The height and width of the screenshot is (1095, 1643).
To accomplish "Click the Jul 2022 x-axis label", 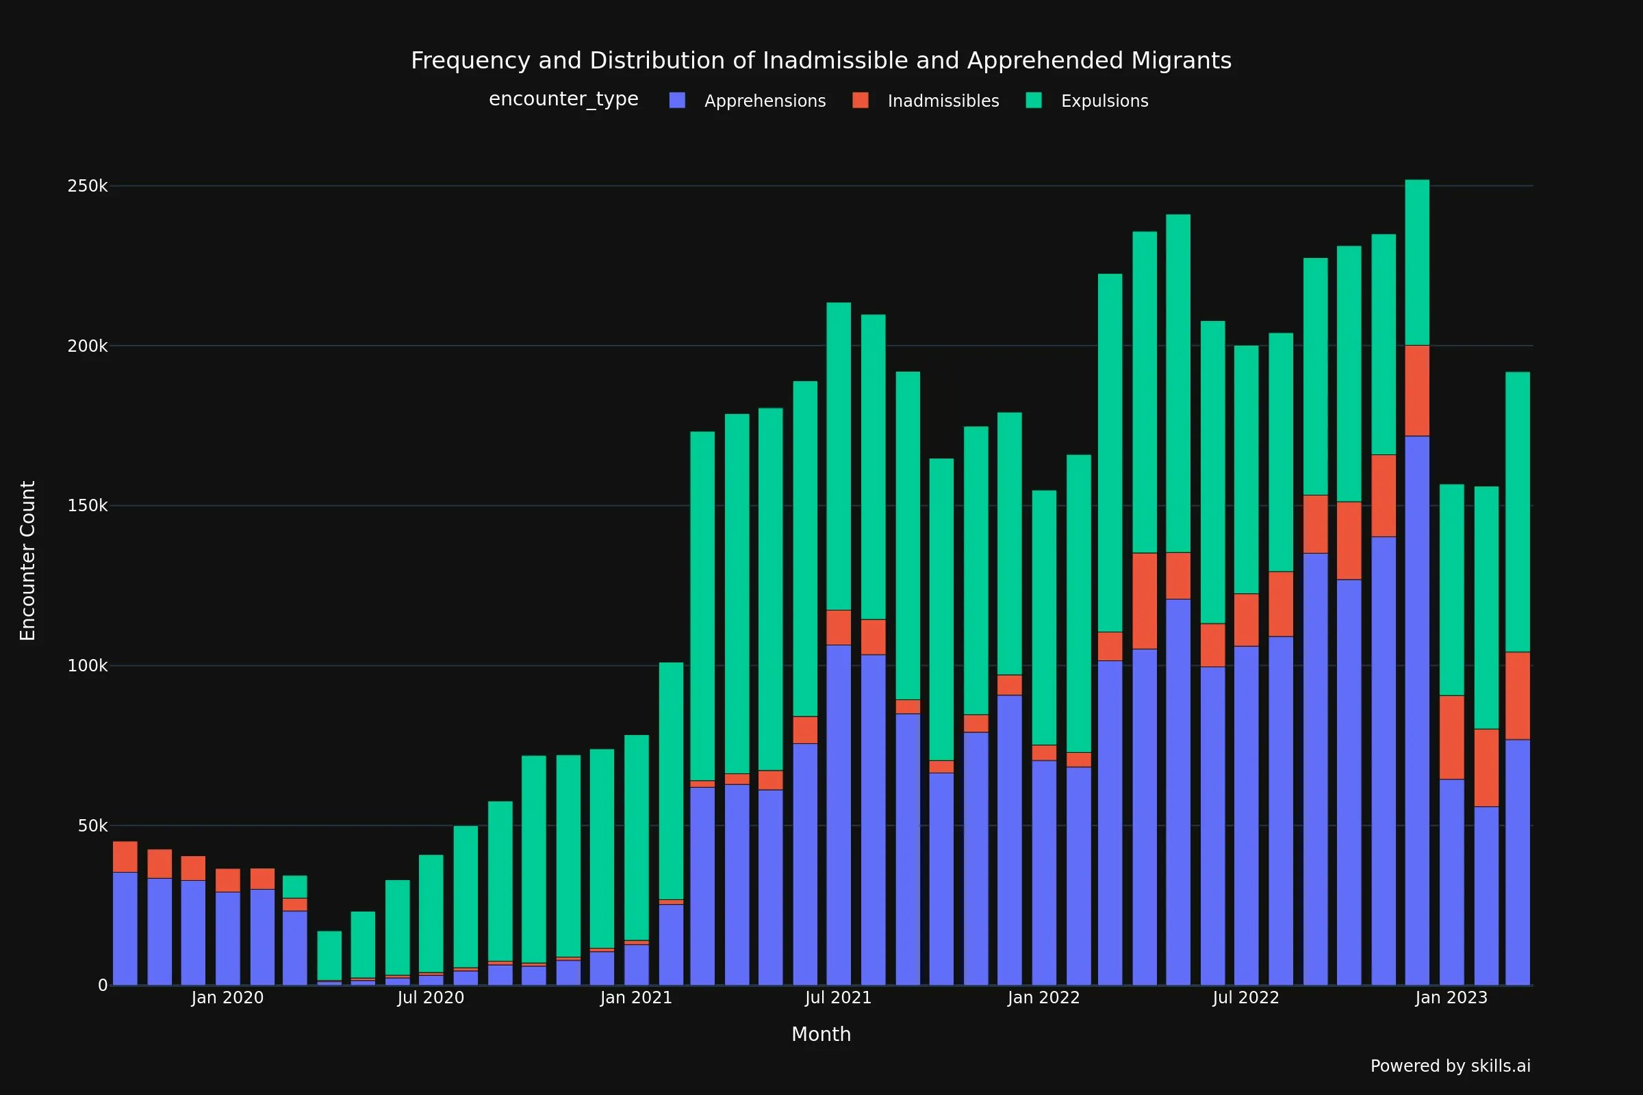I will [1245, 998].
